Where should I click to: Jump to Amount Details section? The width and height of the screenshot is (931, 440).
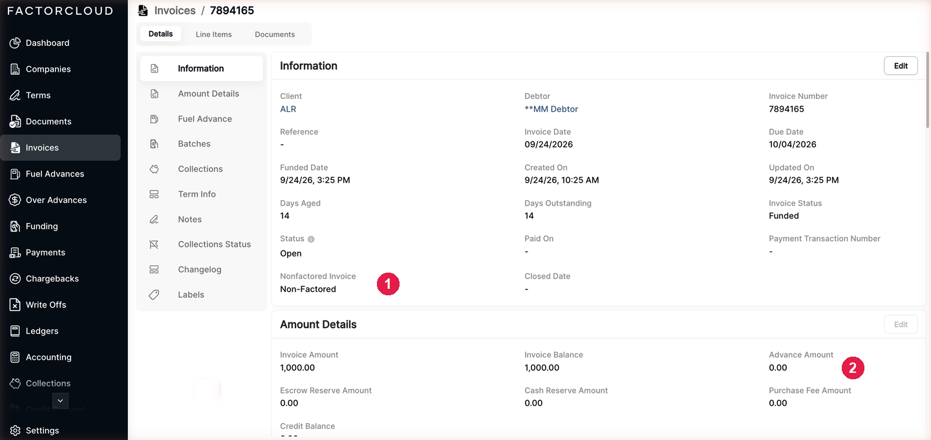(202, 94)
